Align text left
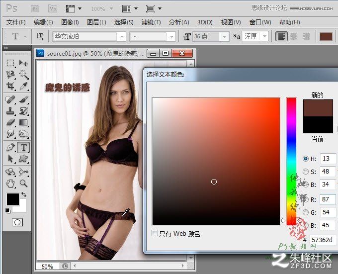The height and width of the screenshot is (274, 338). click(281, 36)
